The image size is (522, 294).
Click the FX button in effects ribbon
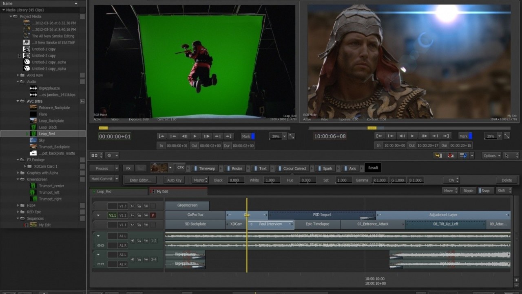[128, 168]
